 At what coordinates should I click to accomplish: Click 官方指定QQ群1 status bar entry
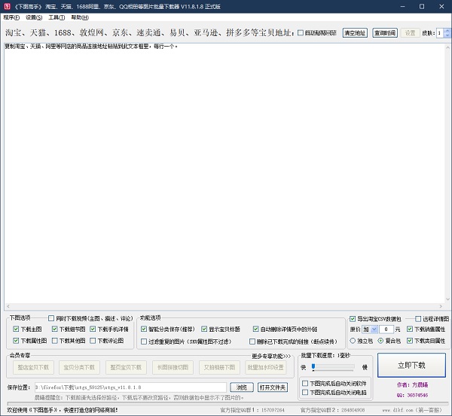tap(252, 410)
